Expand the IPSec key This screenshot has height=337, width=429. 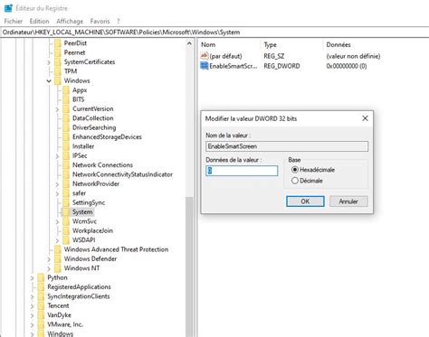[57, 156]
